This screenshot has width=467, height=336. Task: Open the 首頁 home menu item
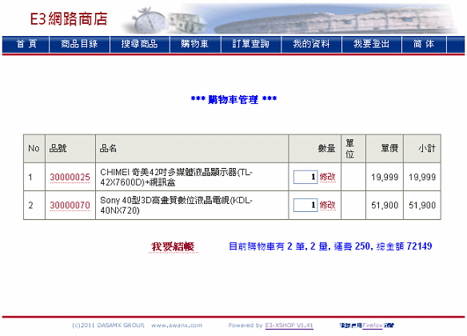tap(26, 44)
